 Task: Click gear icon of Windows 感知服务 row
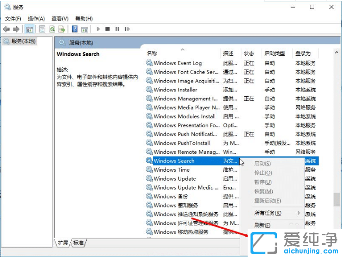(150, 205)
